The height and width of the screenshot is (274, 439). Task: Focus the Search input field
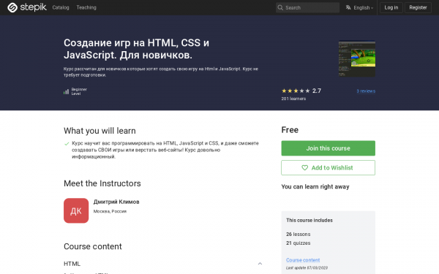click(307, 7)
